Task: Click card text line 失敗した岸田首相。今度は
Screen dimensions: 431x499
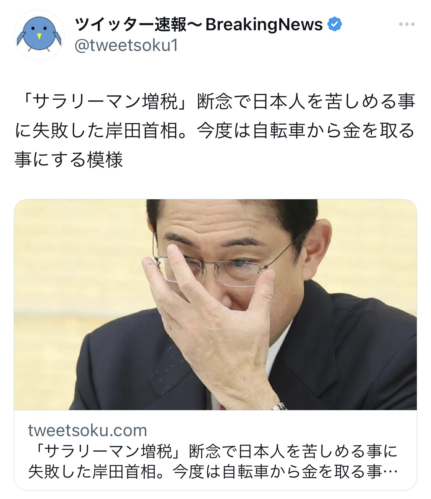Action: (213, 471)
